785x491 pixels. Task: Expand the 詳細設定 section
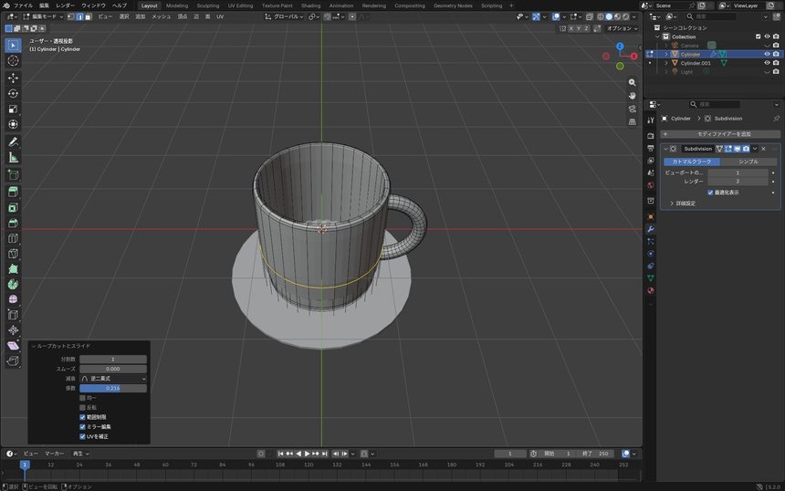tap(683, 204)
